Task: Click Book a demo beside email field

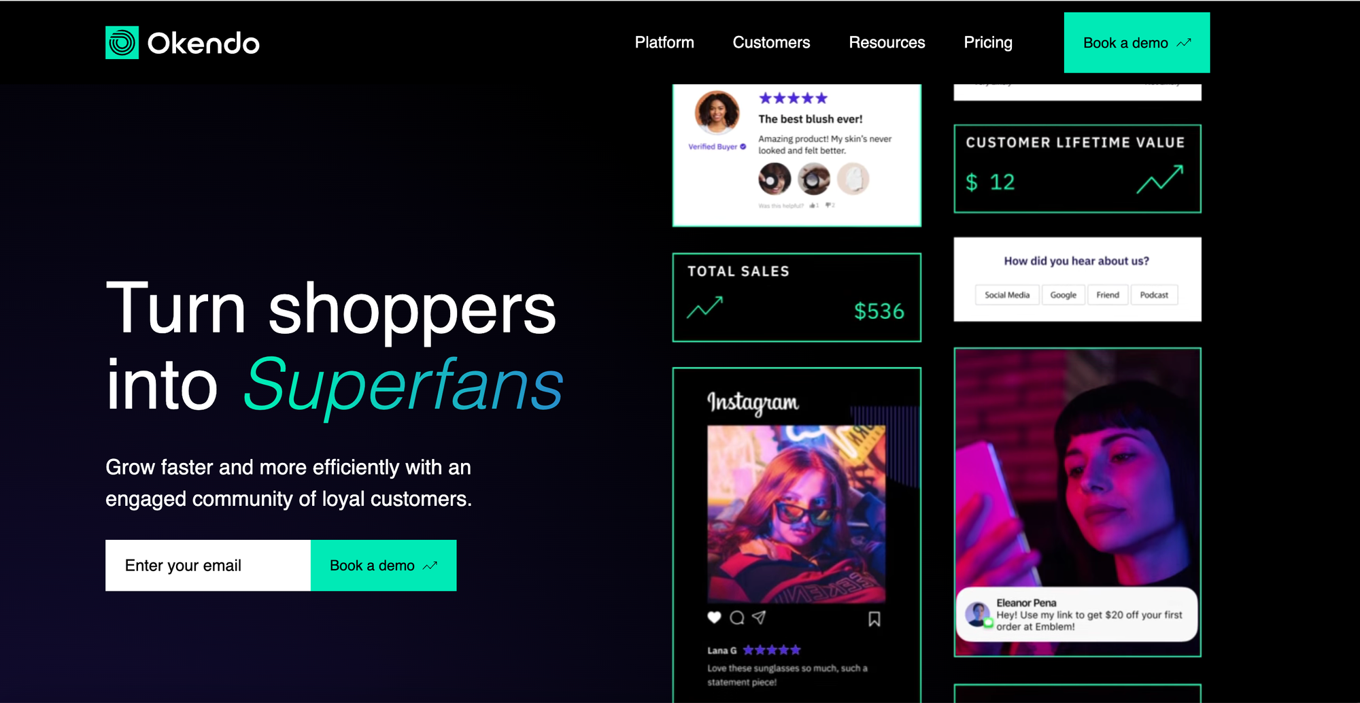Action: [x=384, y=566]
